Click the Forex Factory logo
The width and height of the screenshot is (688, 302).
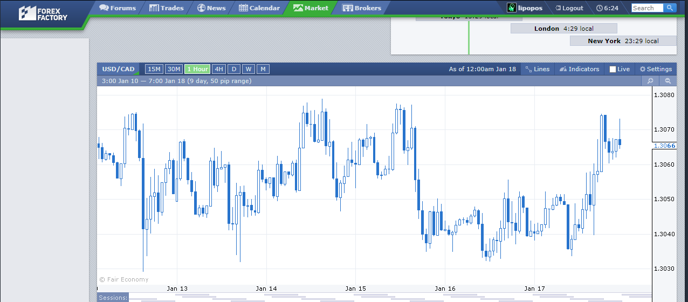coord(43,13)
